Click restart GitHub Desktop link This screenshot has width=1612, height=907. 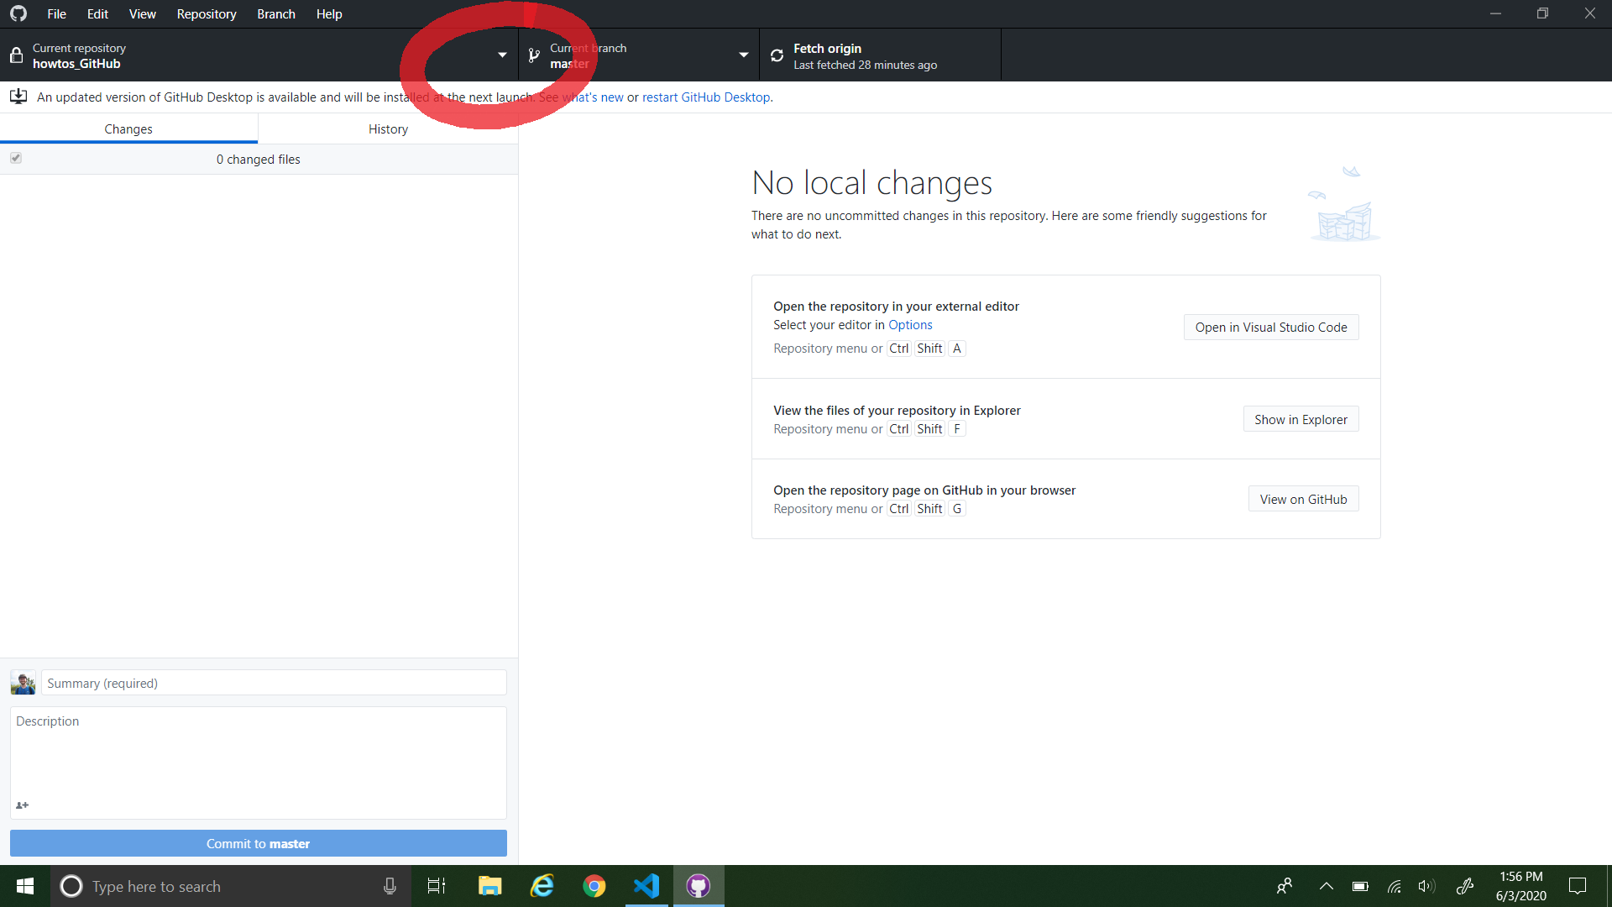(706, 97)
